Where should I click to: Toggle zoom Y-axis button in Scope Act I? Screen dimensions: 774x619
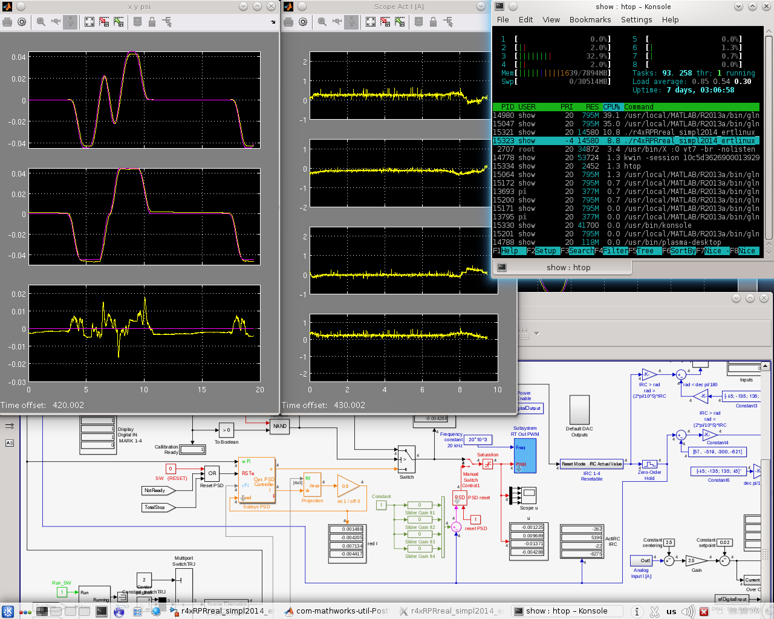coord(351,22)
